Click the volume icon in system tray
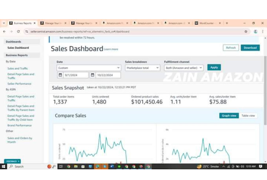This screenshot has height=180, width=267. [x=242, y=166]
